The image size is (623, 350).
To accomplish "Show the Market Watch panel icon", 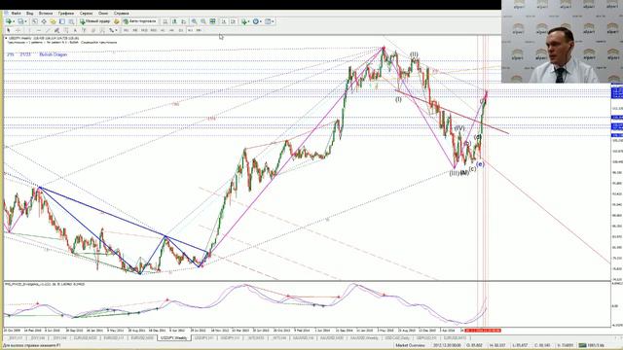I will tap(35, 21).
